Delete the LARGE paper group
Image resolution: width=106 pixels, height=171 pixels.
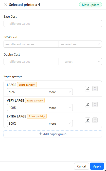(x=95, y=88)
